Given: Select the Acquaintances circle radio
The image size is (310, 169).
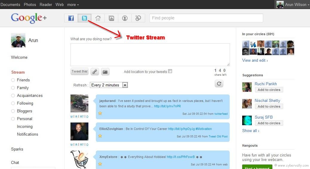Looking at the screenshot, I should pyautogui.click(x=13, y=95).
